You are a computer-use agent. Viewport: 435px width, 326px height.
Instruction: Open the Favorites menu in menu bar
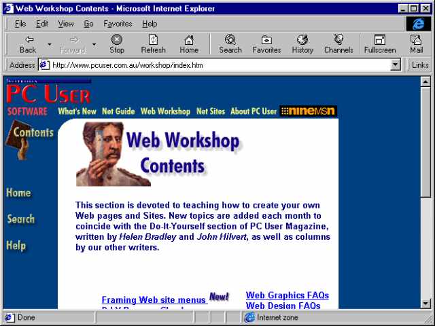[x=118, y=24]
